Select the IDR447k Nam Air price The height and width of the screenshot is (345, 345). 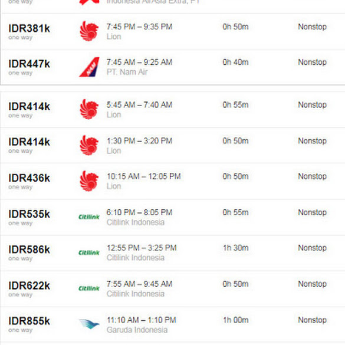tap(29, 64)
